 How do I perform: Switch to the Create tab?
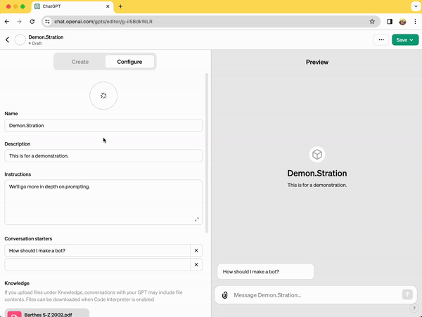[x=80, y=62]
